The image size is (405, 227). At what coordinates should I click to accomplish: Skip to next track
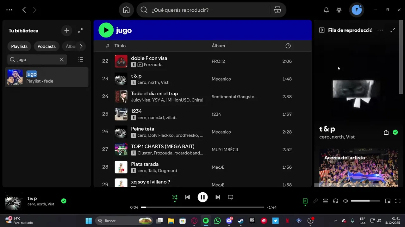(218, 197)
